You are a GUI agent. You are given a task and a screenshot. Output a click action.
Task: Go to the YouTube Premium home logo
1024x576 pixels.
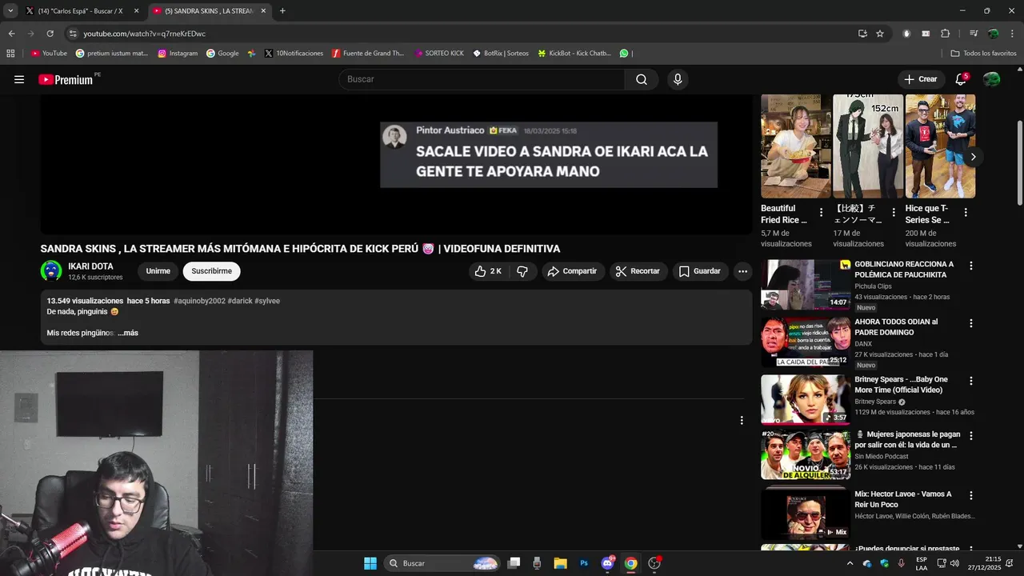point(66,79)
